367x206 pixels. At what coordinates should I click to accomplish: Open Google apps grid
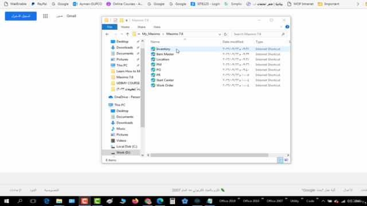(45, 16)
